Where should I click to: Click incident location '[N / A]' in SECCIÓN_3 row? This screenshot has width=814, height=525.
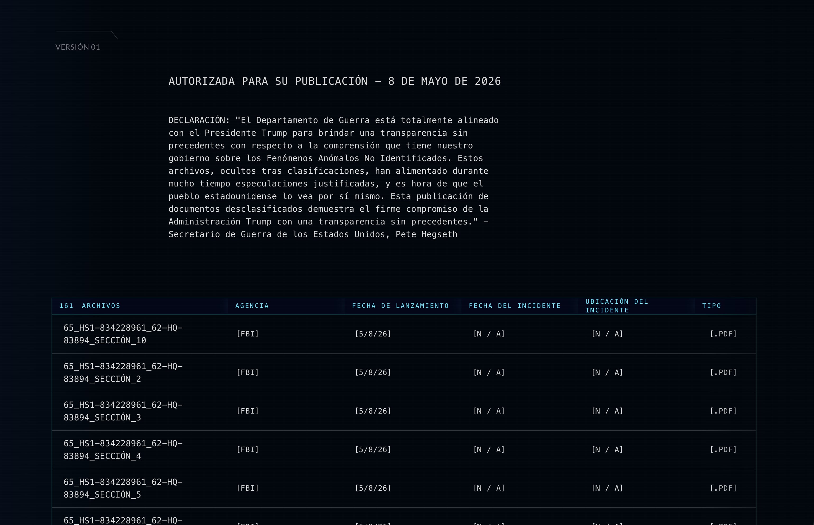(x=607, y=411)
